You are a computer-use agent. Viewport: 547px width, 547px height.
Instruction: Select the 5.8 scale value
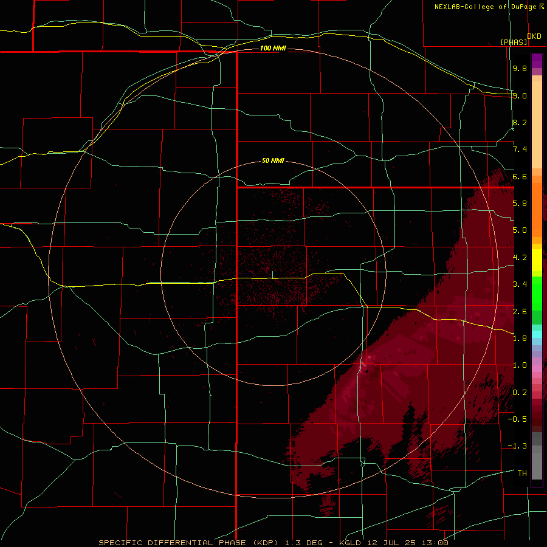520,204
